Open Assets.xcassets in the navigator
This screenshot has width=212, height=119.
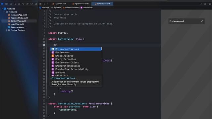coord(17,27)
